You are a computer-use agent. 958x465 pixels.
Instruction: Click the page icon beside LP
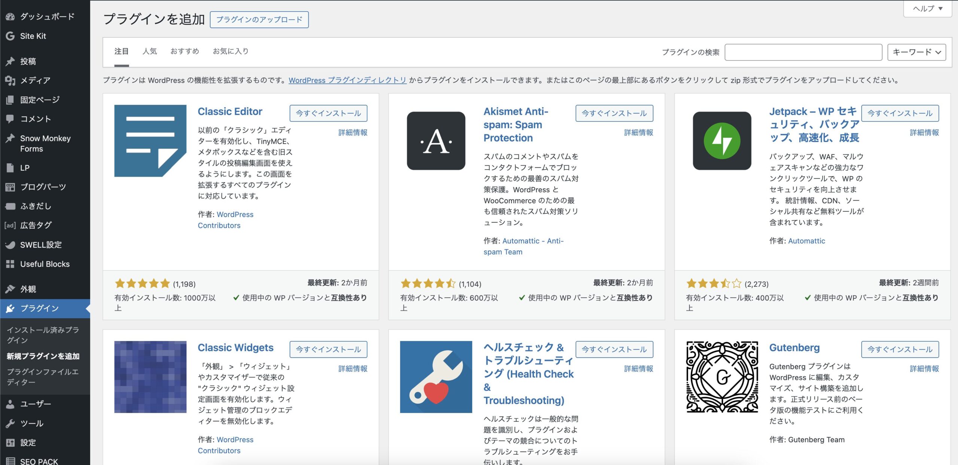(10, 168)
